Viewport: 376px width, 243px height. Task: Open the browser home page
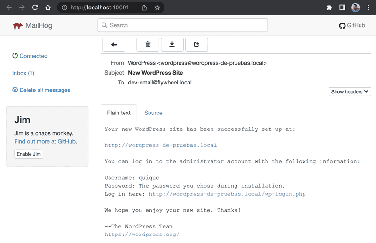tap(48, 8)
